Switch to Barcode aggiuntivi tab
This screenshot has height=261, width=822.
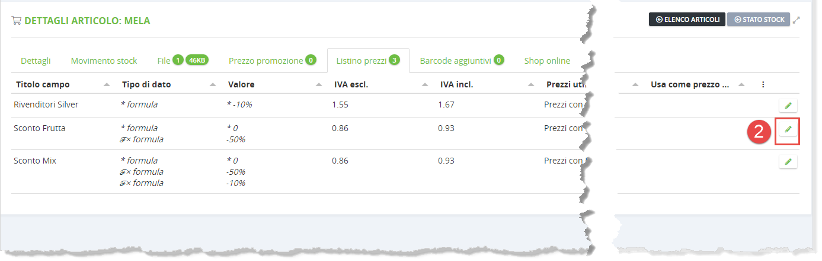point(456,61)
